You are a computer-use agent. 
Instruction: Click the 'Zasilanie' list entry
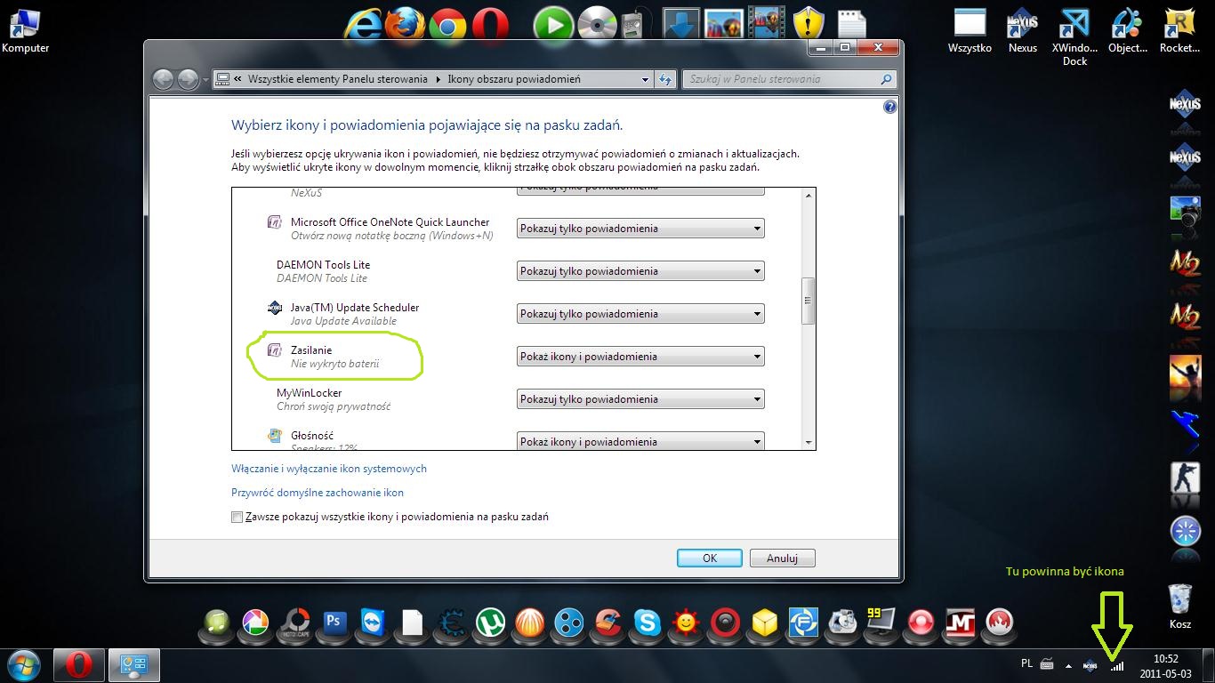click(x=324, y=357)
